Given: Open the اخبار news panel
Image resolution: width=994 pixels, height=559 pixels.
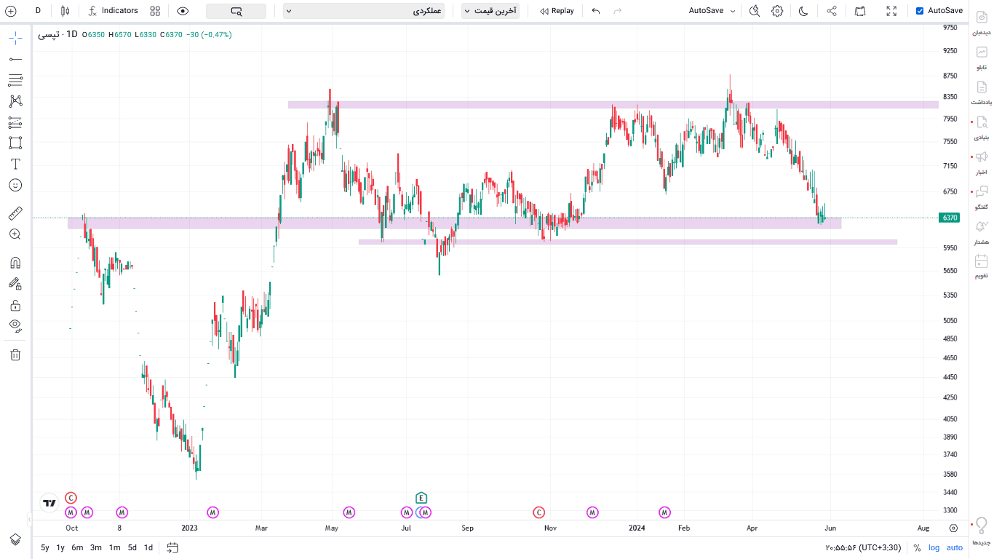Looking at the screenshot, I should point(982,162).
